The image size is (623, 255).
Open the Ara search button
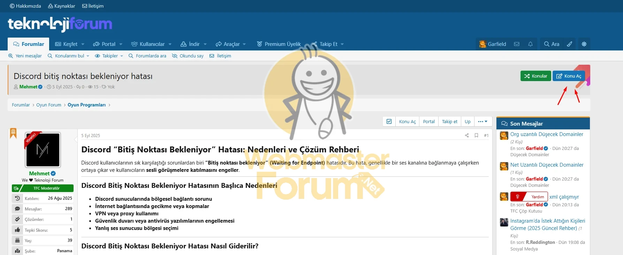click(552, 44)
